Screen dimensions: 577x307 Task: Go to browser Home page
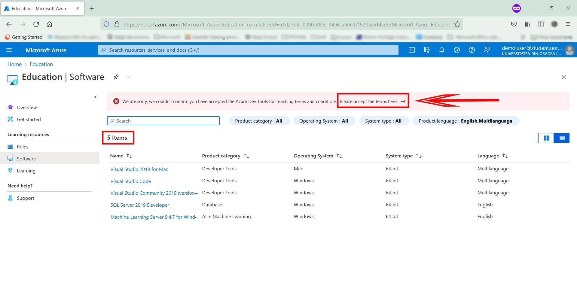[49, 24]
